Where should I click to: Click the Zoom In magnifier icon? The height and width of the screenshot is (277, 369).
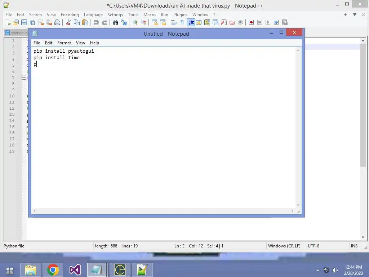point(135,22)
